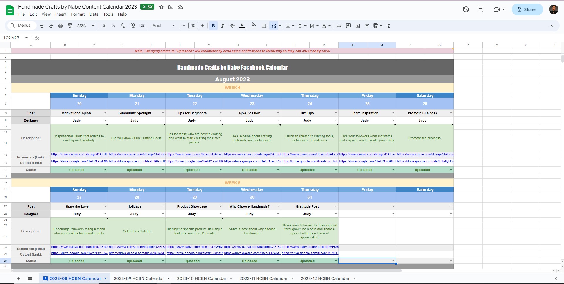Insert a link with link icon
This screenshot has height=284, width=564.
coord(339,26)
